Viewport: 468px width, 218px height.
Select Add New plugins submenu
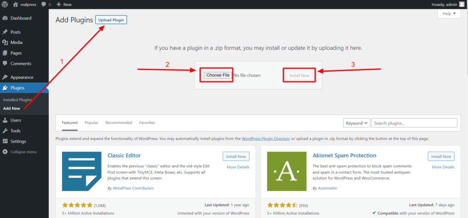pyautogui.click(x=11, y=109)
